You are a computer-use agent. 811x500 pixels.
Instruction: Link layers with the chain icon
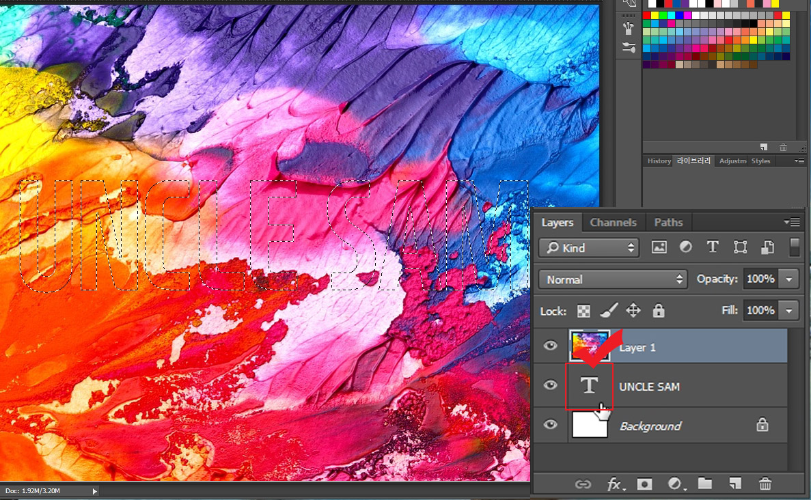click(583, 484)
